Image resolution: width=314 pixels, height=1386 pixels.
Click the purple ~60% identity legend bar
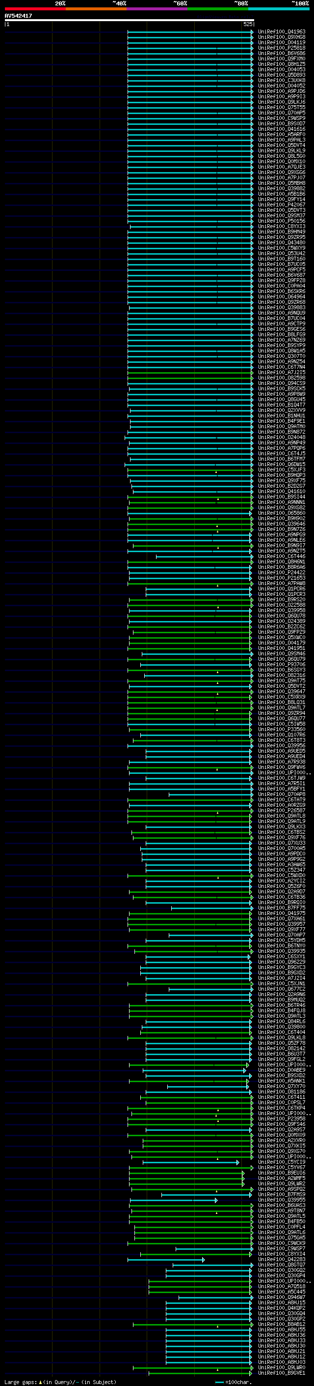pyautogui.click(x=157, y=9)
